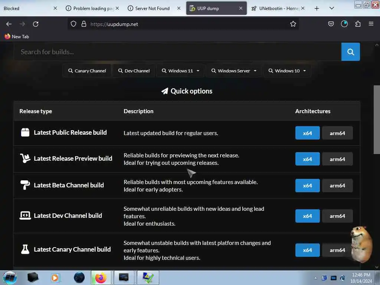The height and width of the screenshot is (285, 380).
Task: Choose x64 for Latest Release Preview build
Action: pyautogui.click(x=307, y=159)
